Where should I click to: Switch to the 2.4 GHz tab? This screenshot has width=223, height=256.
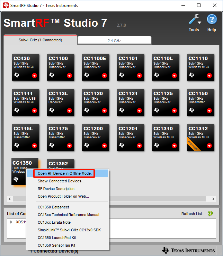click(114, 41)
